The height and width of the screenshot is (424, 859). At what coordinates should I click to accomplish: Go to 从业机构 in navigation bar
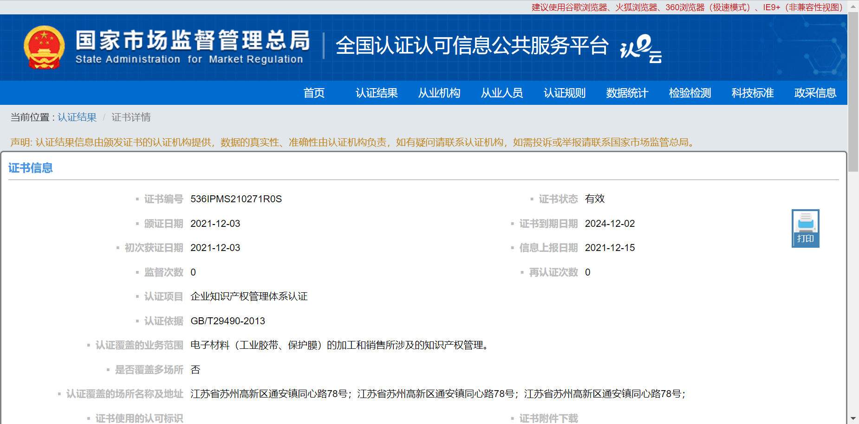(439, 93)
